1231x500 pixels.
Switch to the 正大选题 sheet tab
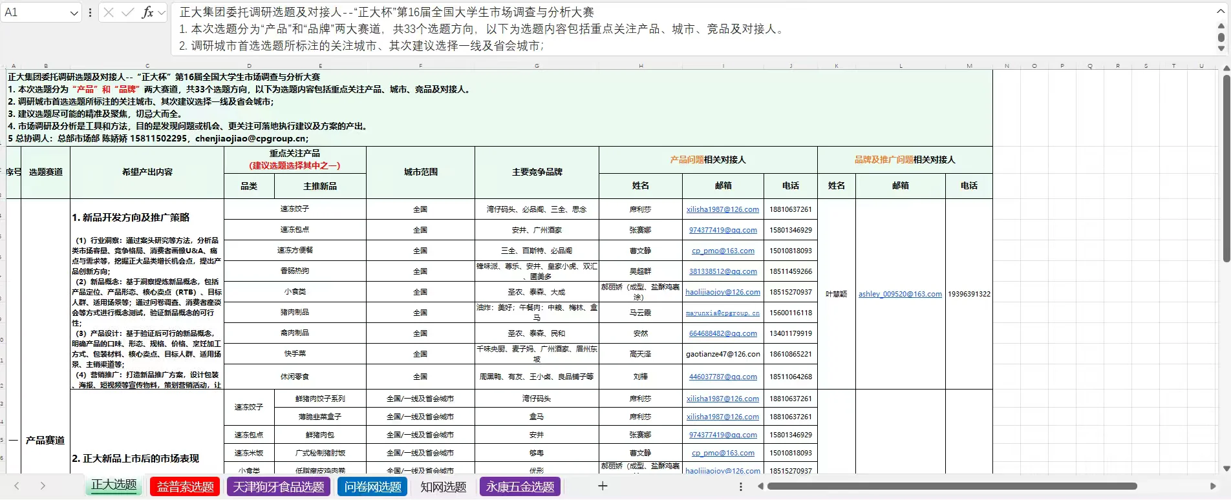[x=114, y=486]
